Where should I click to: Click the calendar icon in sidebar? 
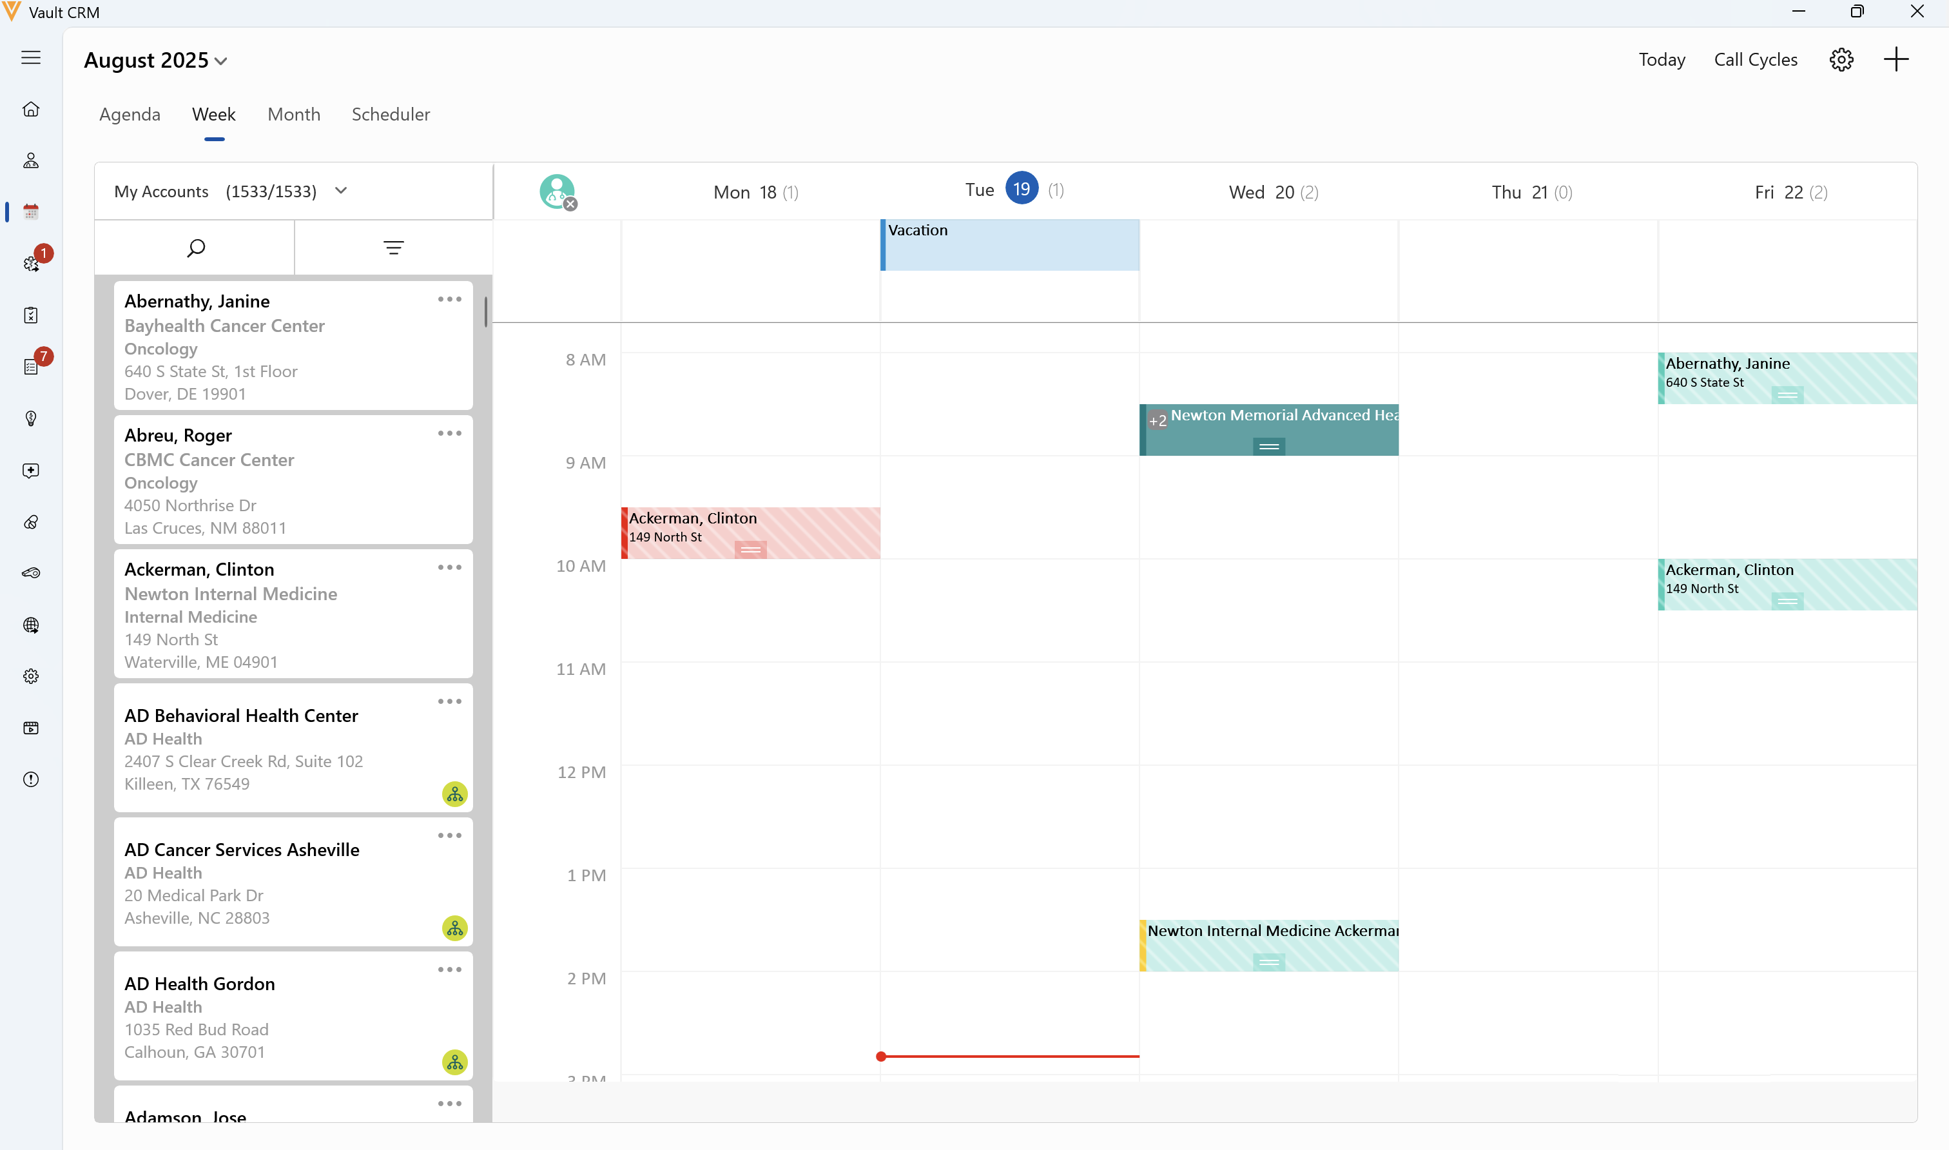click(x=31, y=211)
